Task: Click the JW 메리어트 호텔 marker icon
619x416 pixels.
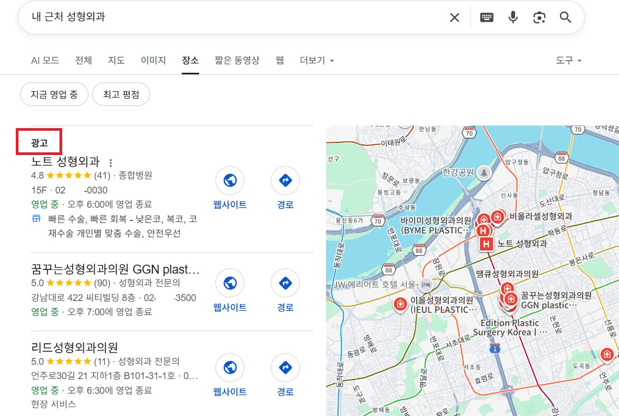Action: pyautogui.click(x=426, y=284)
